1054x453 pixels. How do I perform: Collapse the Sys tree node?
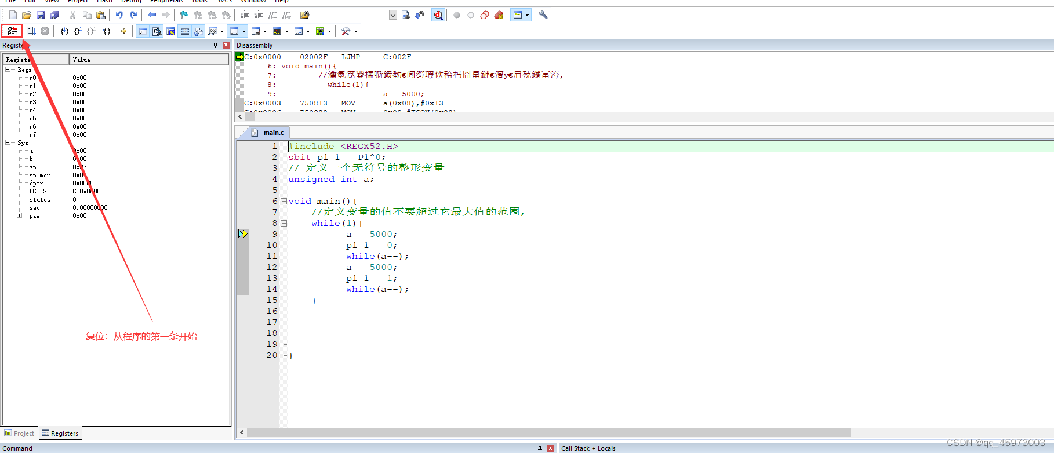pyautogui.click(x=8, y=143)
